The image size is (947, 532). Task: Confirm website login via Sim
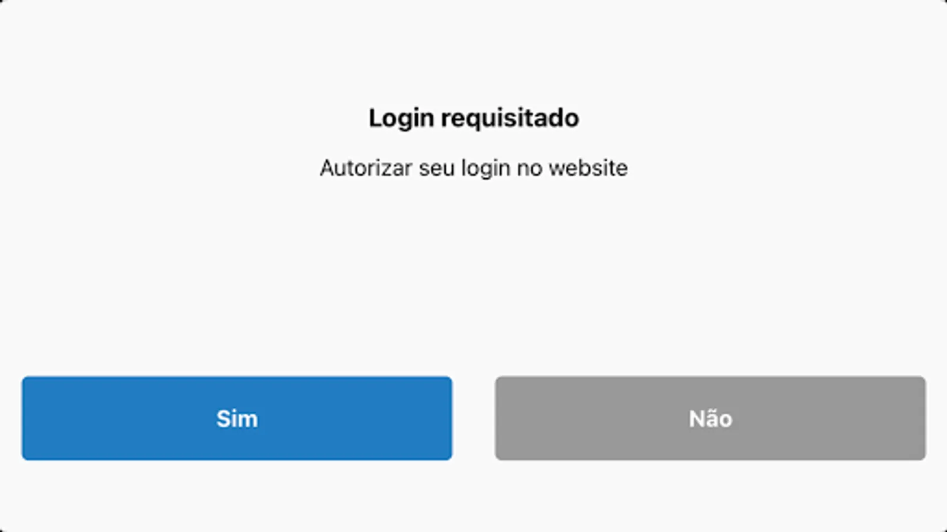point(237,418)
